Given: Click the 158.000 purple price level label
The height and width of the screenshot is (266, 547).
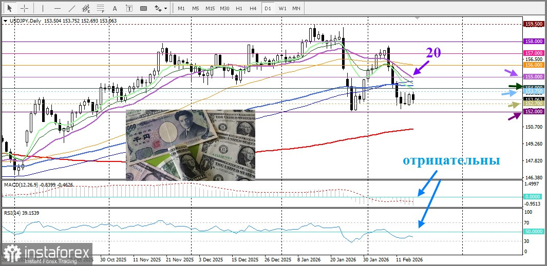Looking at the screenshot, I should (534, 41).
